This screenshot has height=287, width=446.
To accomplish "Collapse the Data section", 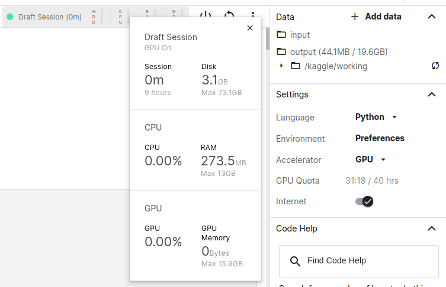I will pyautogui.click(x=432, y=17).
